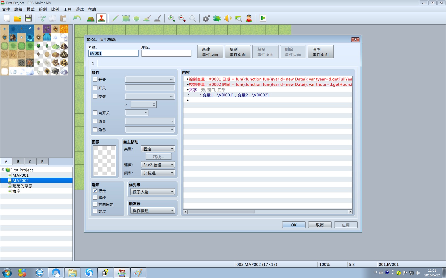
Task: Click the Save project disk icon
Action: pyautogui.click(x=28, y=18)
